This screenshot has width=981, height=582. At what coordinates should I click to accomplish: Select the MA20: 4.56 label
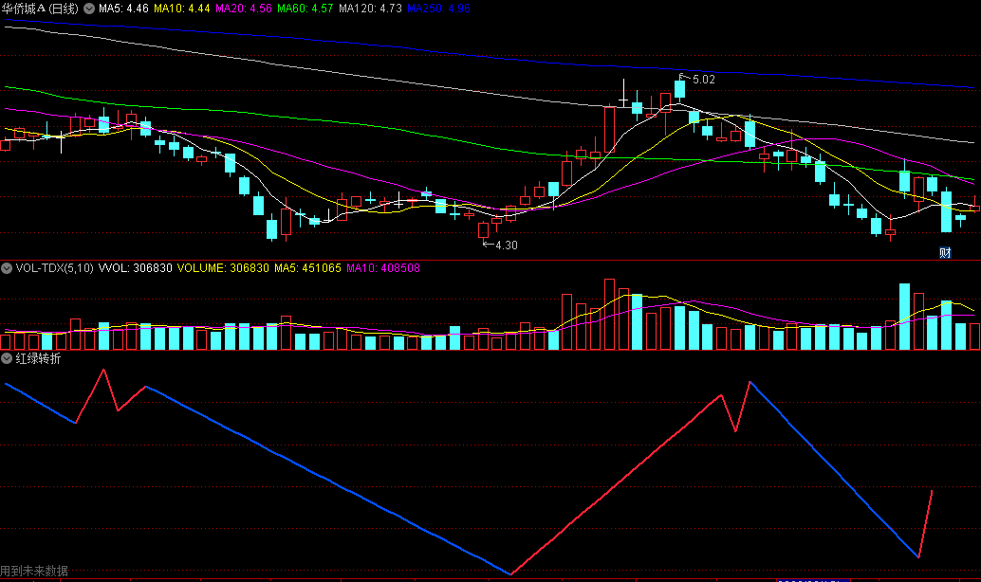(244, 9)
